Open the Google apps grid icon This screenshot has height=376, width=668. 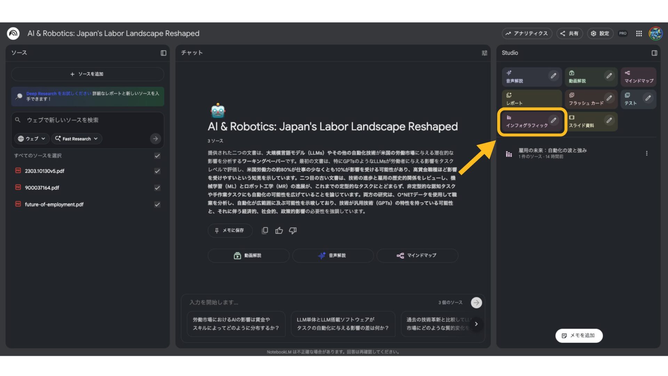639,33
